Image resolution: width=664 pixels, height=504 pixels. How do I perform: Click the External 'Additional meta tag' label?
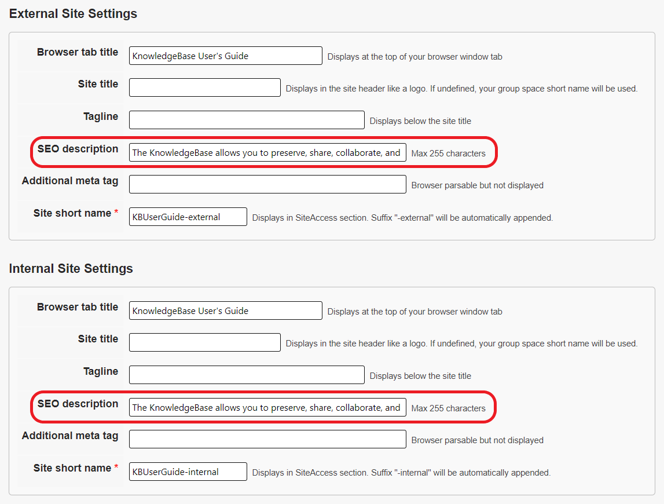(70, 181)
